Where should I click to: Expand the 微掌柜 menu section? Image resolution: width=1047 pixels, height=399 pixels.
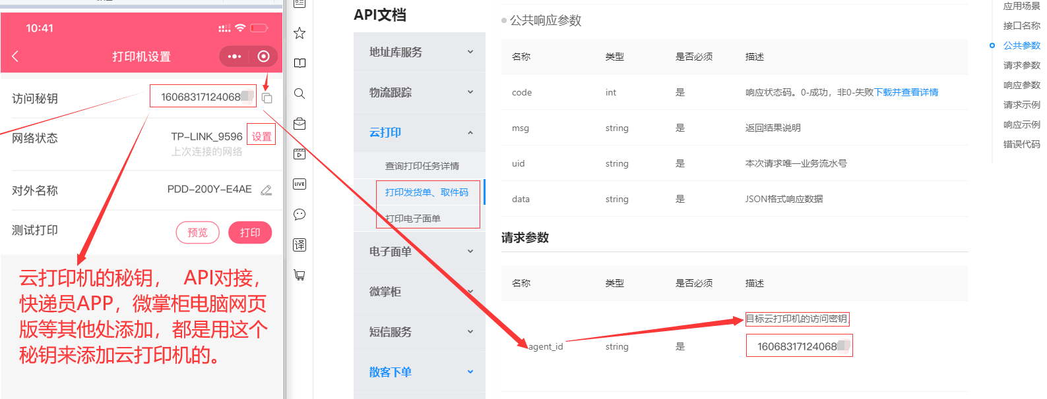(x=420, y=292)
